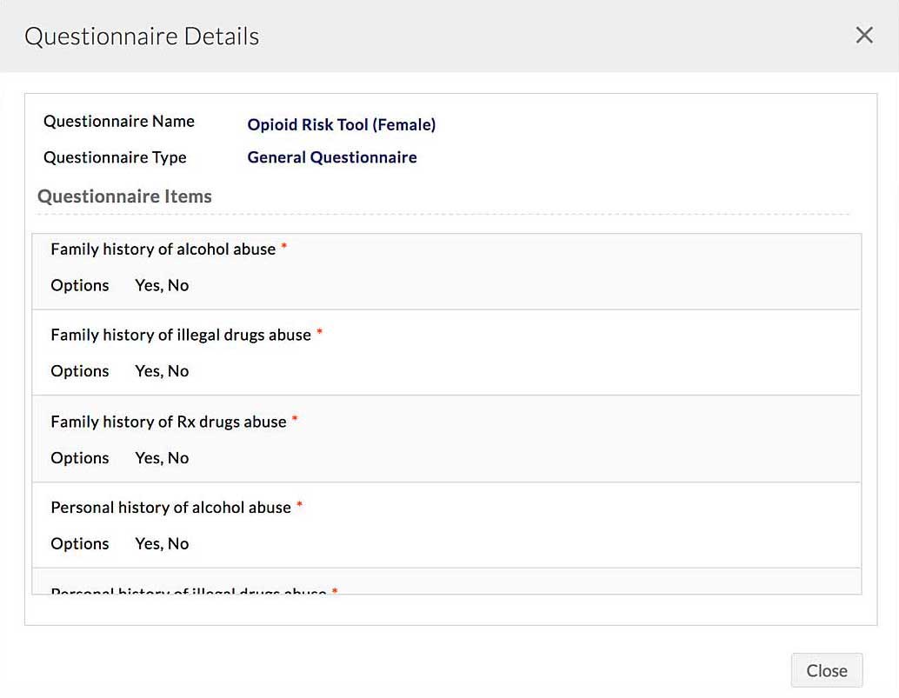Viewport: 899px width, 698px height.
Task: Select the "Family history of alcohol abuse" question
Action: pyautogui.click(x=163, y=249)
